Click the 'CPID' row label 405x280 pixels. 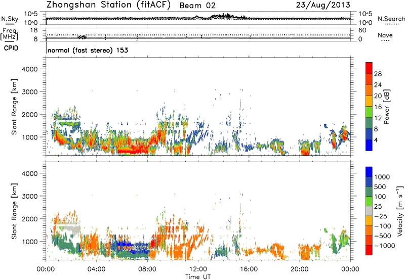click(x=11, y=48)
